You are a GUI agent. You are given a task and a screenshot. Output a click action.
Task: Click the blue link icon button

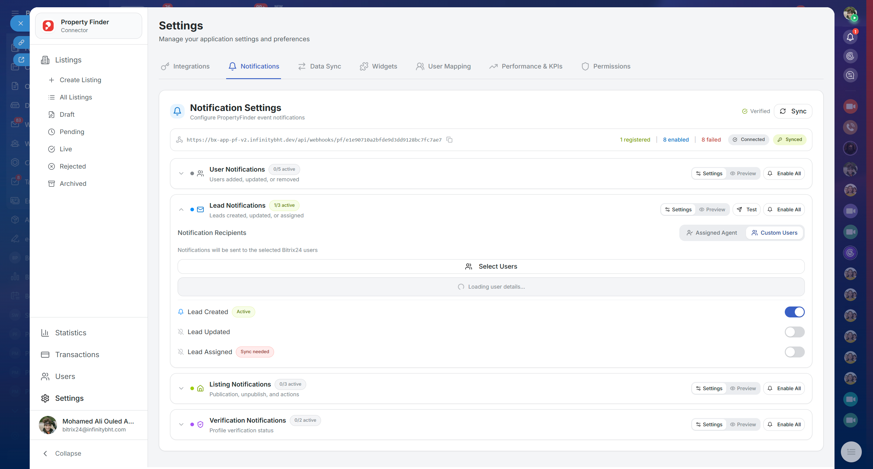click(21, 42)
